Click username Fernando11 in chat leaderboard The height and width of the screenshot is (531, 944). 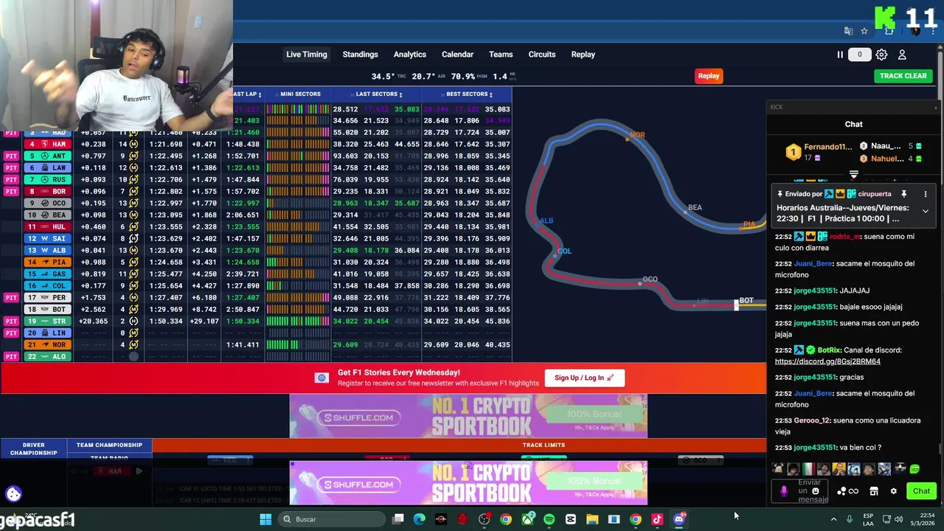827,147
